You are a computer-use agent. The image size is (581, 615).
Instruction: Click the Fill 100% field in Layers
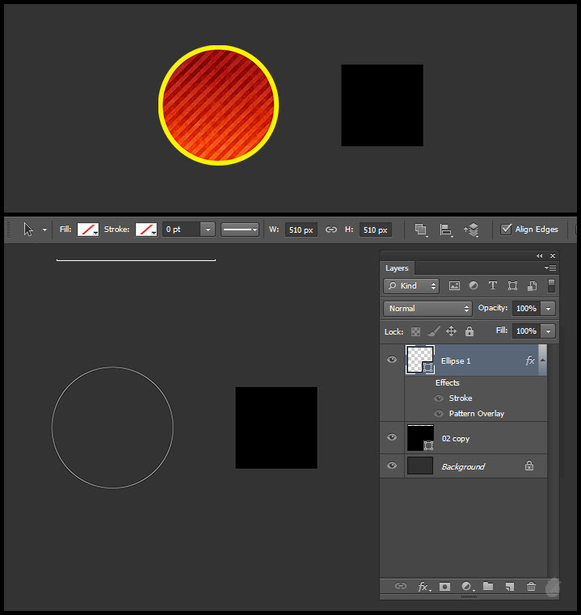(x=526, y=331)
